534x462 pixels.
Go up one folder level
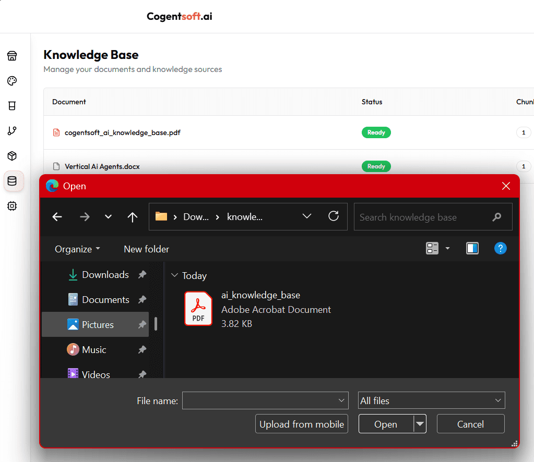[133, 217]
